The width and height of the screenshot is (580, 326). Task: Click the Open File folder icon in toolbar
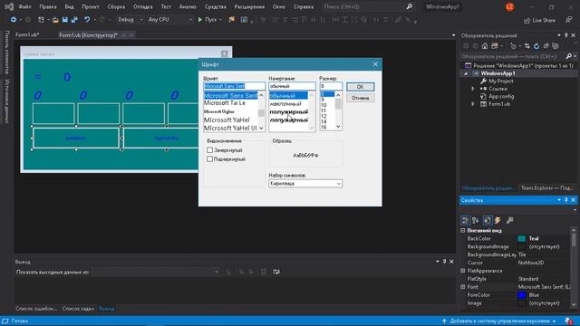[x=55, y=20]
